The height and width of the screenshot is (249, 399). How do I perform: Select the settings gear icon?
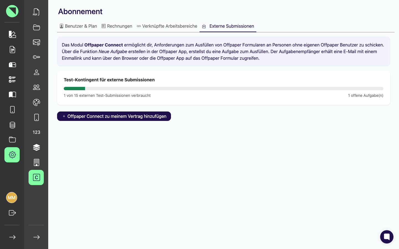(x=12, y=155)
